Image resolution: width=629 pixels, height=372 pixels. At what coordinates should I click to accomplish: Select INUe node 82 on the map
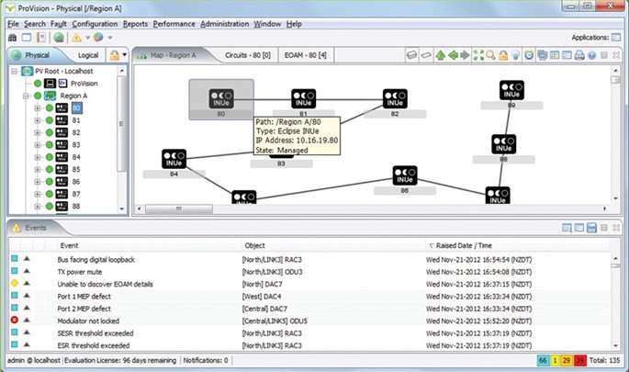pyautogui.click(x=395, y=98)
